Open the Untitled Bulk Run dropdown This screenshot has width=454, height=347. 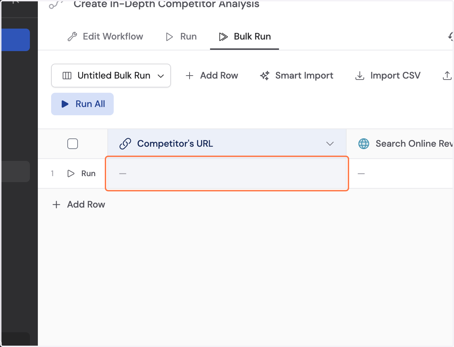(111, 76)
